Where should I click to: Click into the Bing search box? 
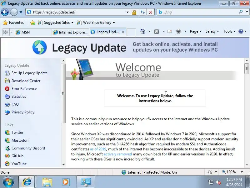tap(200, 12)
